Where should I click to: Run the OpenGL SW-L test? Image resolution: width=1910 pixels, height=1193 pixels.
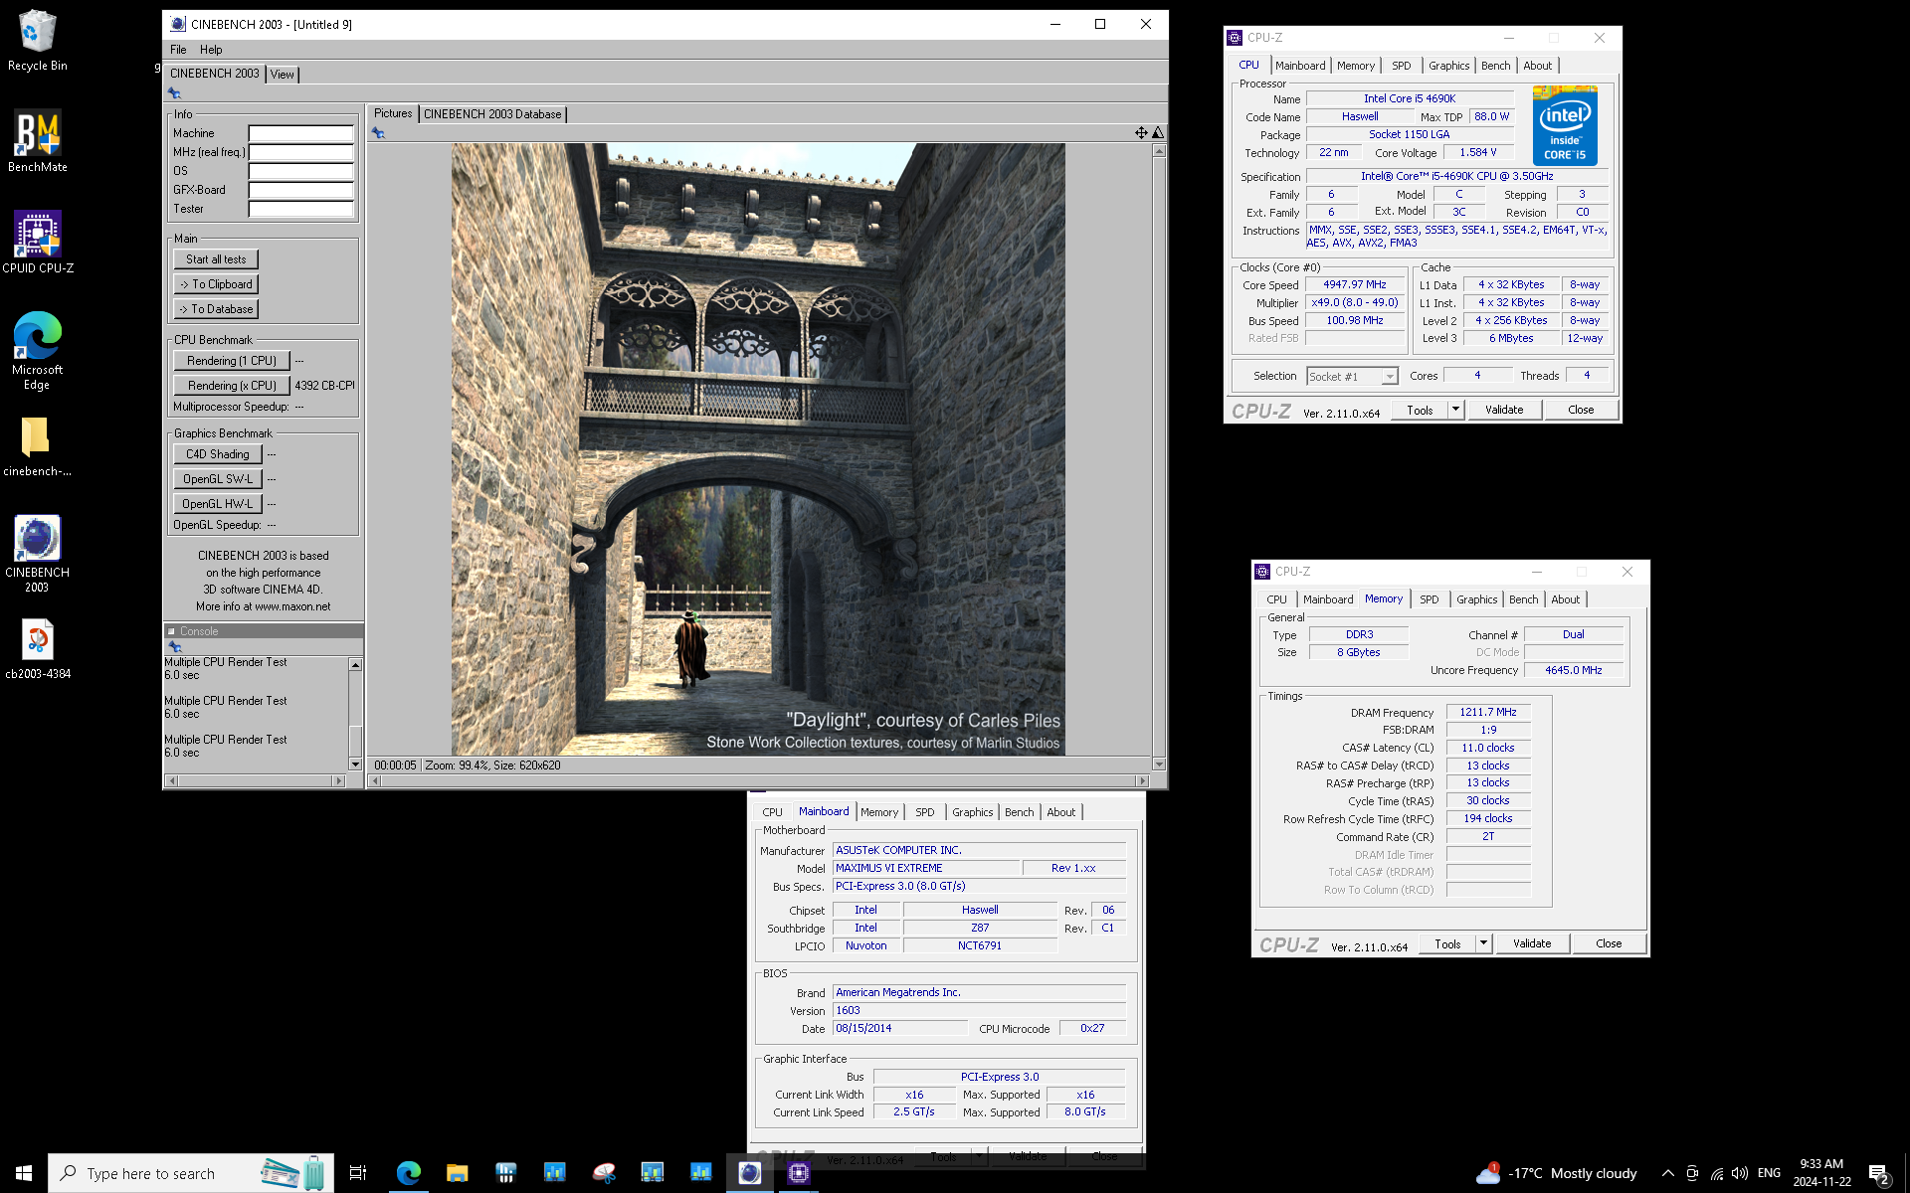pos(218,479)
